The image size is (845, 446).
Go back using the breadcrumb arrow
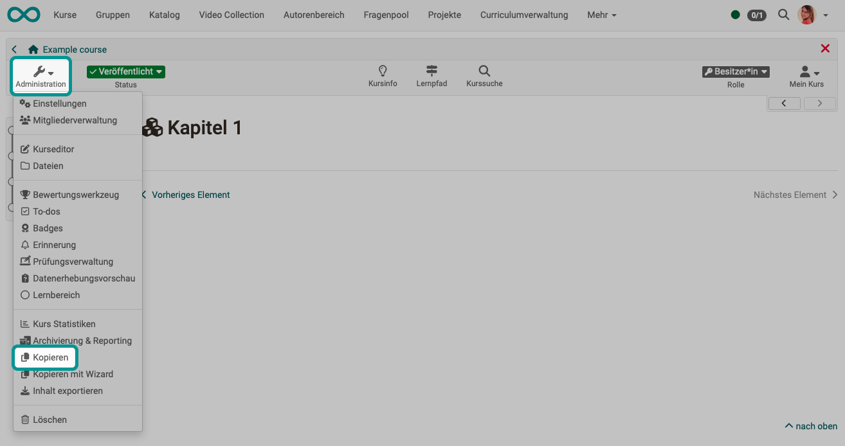(15, 49)
